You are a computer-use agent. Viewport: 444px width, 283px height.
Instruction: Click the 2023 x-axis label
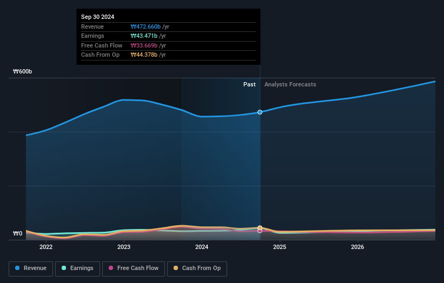point(124,247)
